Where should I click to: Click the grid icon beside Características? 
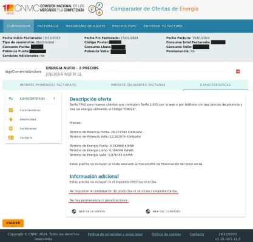pyautogui.click(x=11, y=110)
